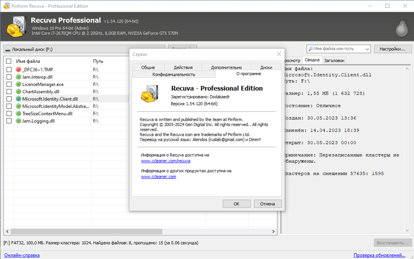Image resolution: width=414 pixels, height=259 pixels.
Task: Click the down arrow of the info panel scrollbar
Action: [407, 231]
